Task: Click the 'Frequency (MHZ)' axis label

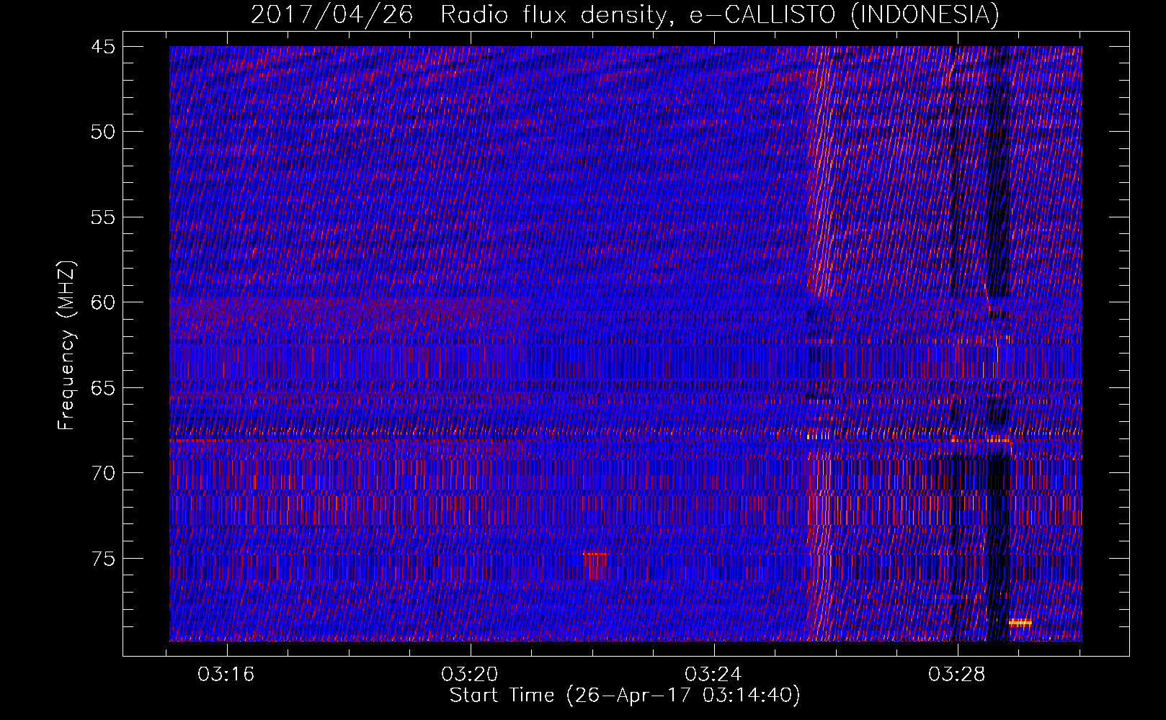Action: click(x=66, y=346)
